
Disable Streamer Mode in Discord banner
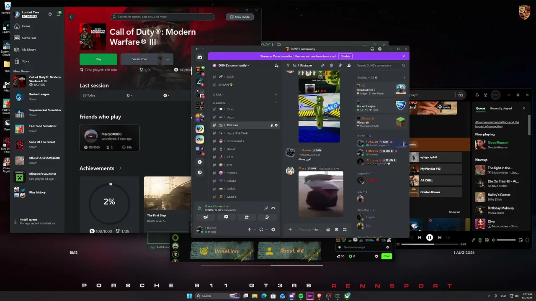345,56
